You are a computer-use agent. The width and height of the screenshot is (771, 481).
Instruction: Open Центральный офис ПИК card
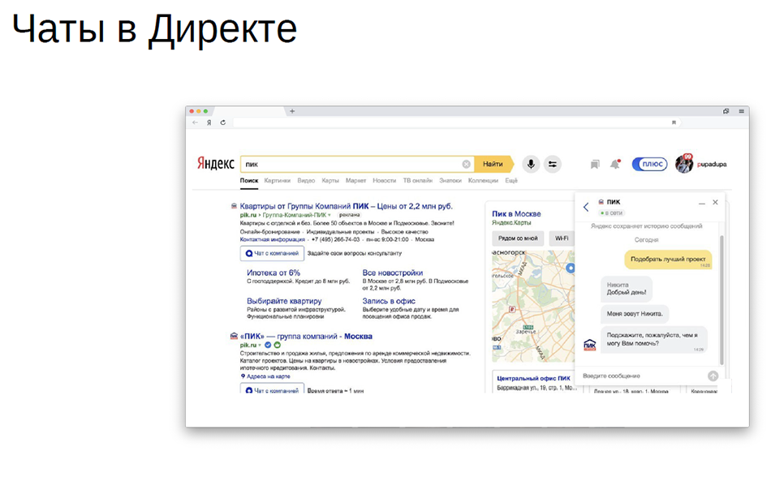coord(533,378)
